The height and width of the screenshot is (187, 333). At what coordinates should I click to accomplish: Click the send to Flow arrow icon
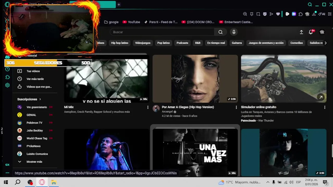(271, 14)
